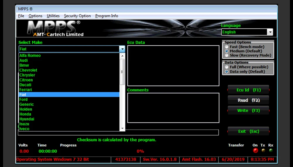
Task: Choose Bmw from make list
Action: pos(69,65)
